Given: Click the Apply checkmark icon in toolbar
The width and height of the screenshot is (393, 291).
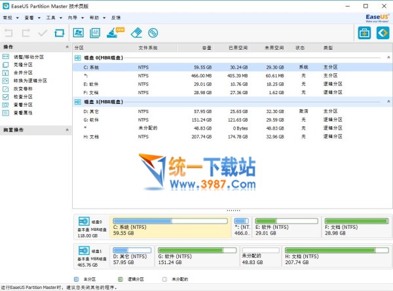Looking at the screenshot, I should (43, 33).
